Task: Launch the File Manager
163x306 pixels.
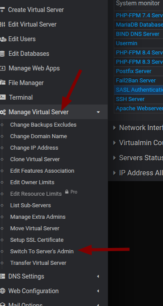Action: point(26,83)
